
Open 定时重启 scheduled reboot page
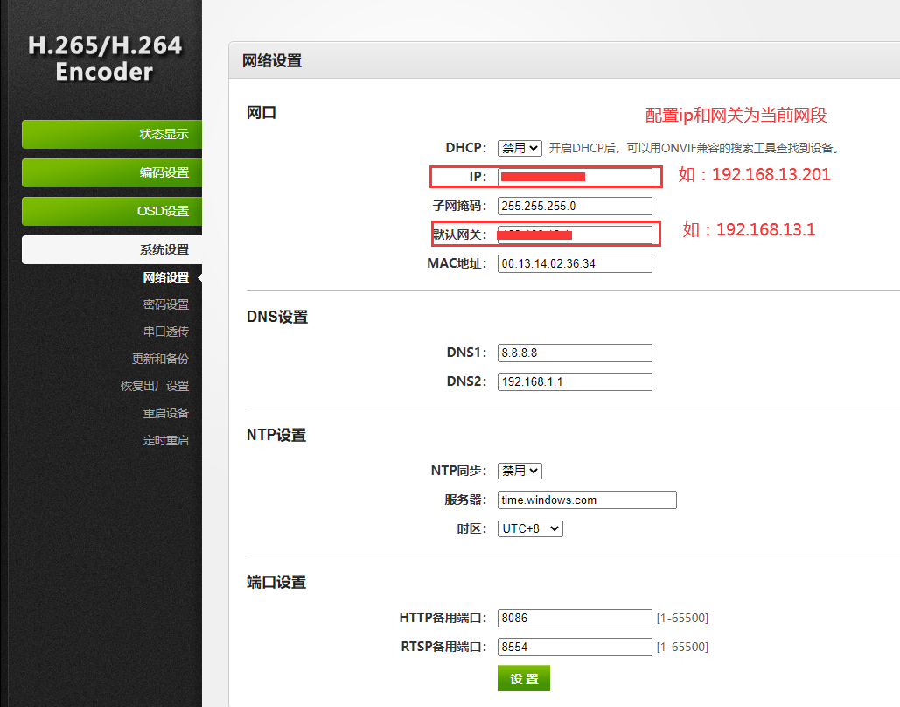[x=165, y=440]
